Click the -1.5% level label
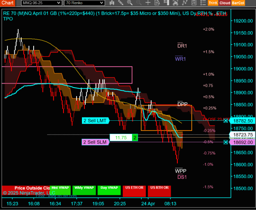256x210 pixels. tap(208, 187)
